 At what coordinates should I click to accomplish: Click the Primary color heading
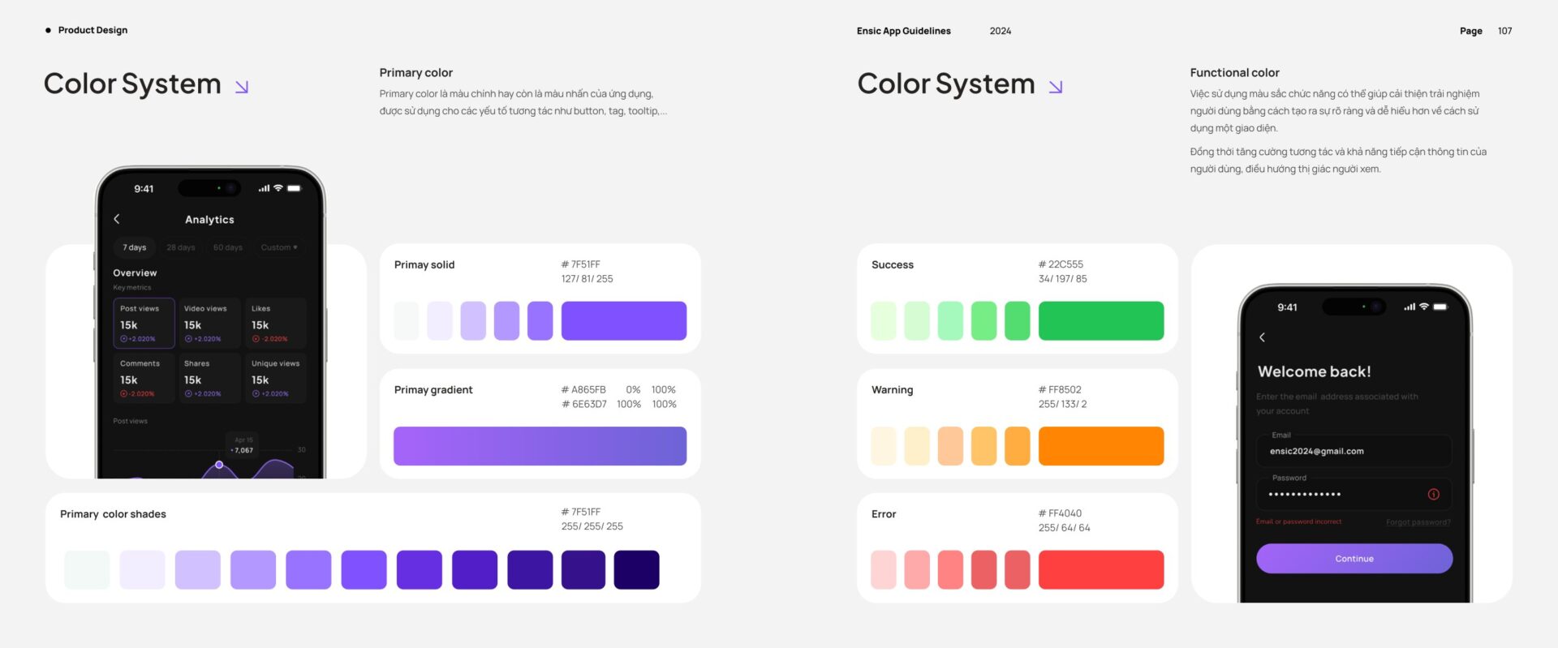tap(416, 73)
